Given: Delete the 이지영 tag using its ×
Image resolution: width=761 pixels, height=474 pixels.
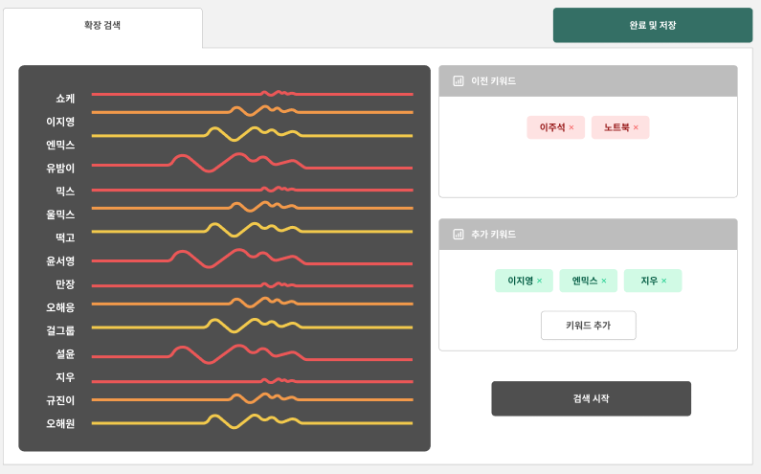Looking at the screenshot, I should point(539,281).
